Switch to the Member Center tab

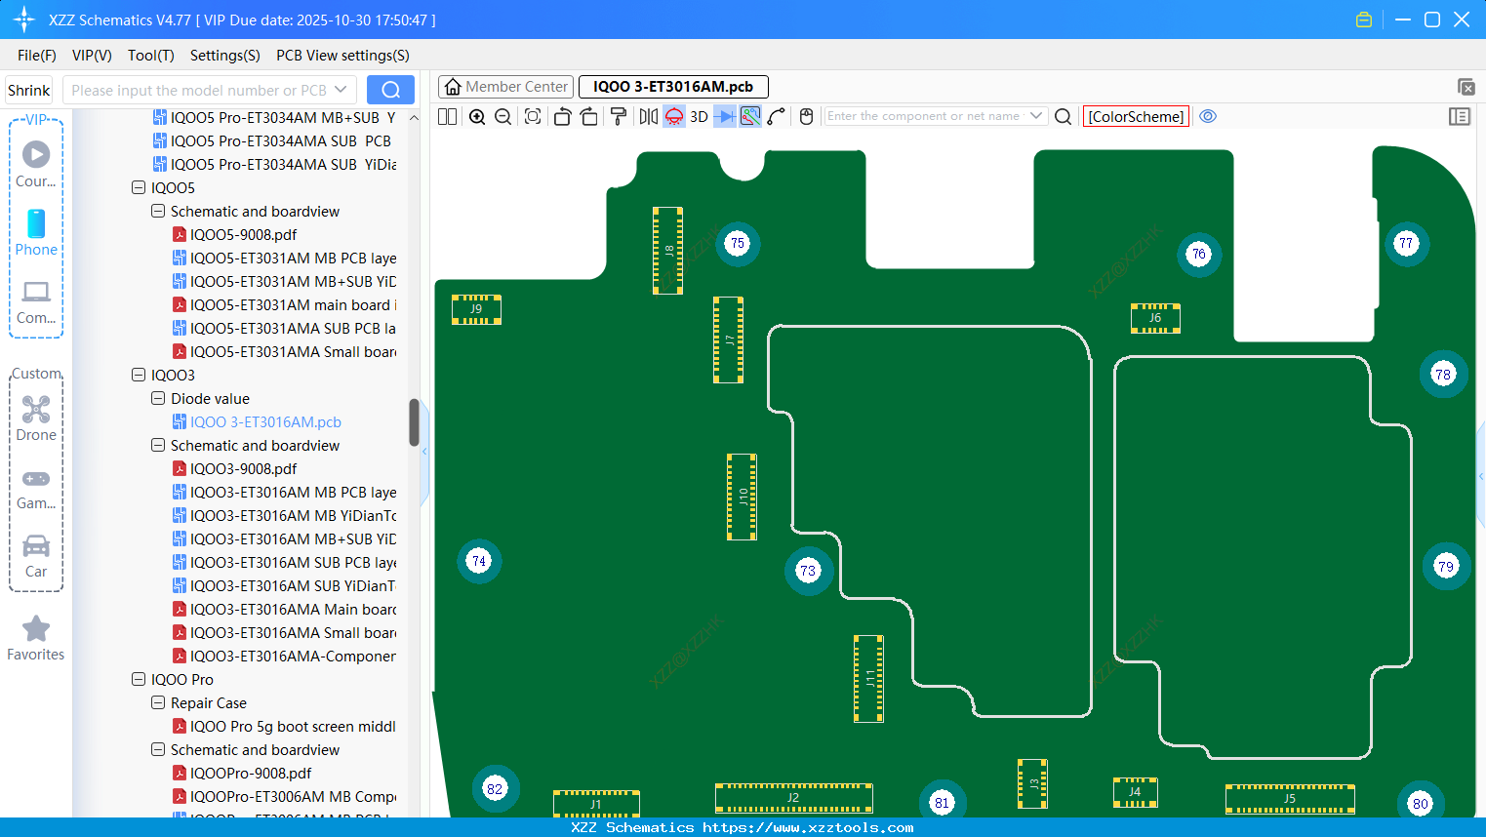[505, 87]
